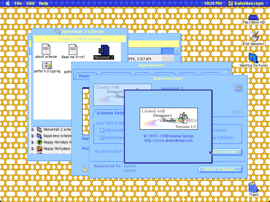Open the Apple menu
The height and width of the screenshot is (202, 270).
[8, 3]
